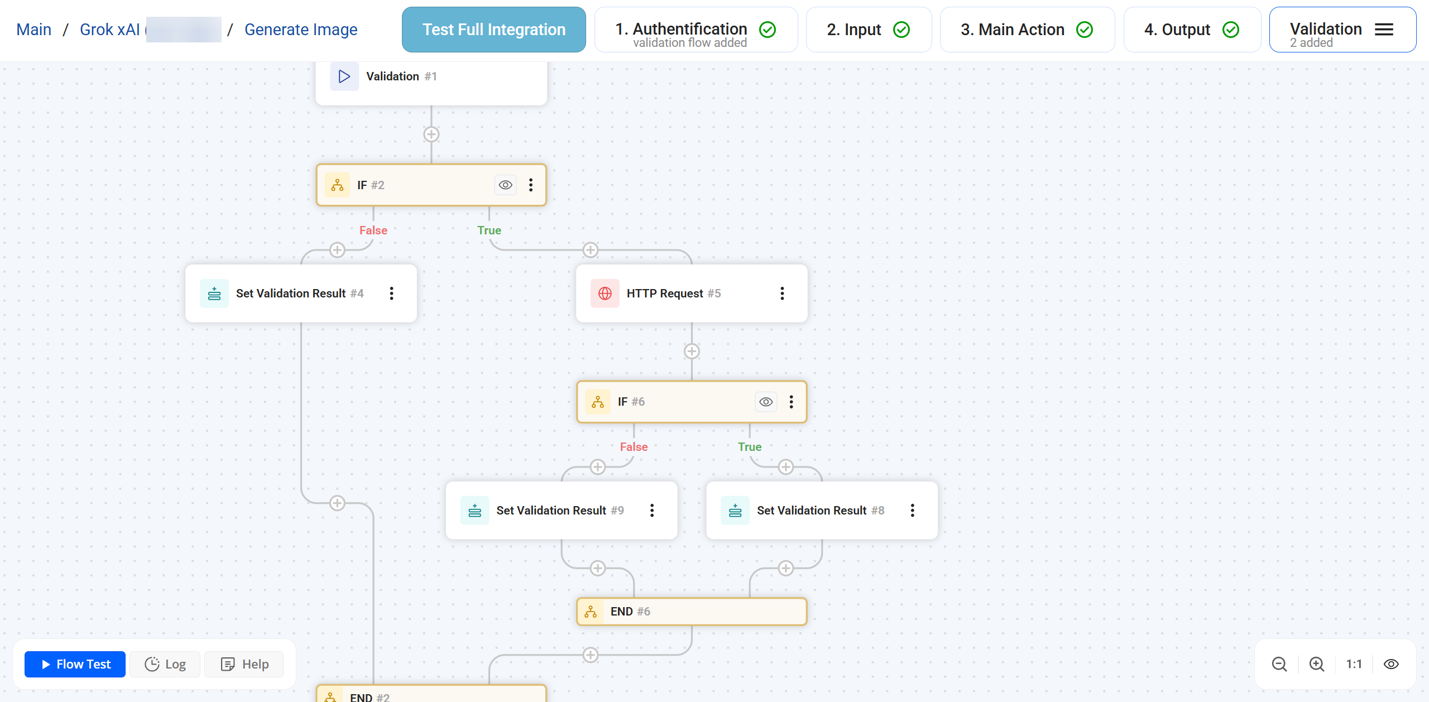Screen dimensions: 1429x702
Task: Select the branch icon on IF #2 node
Action: 337,185
